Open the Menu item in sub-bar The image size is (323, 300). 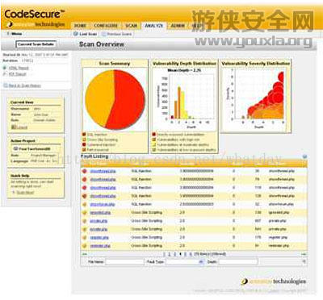pos(17,34)
